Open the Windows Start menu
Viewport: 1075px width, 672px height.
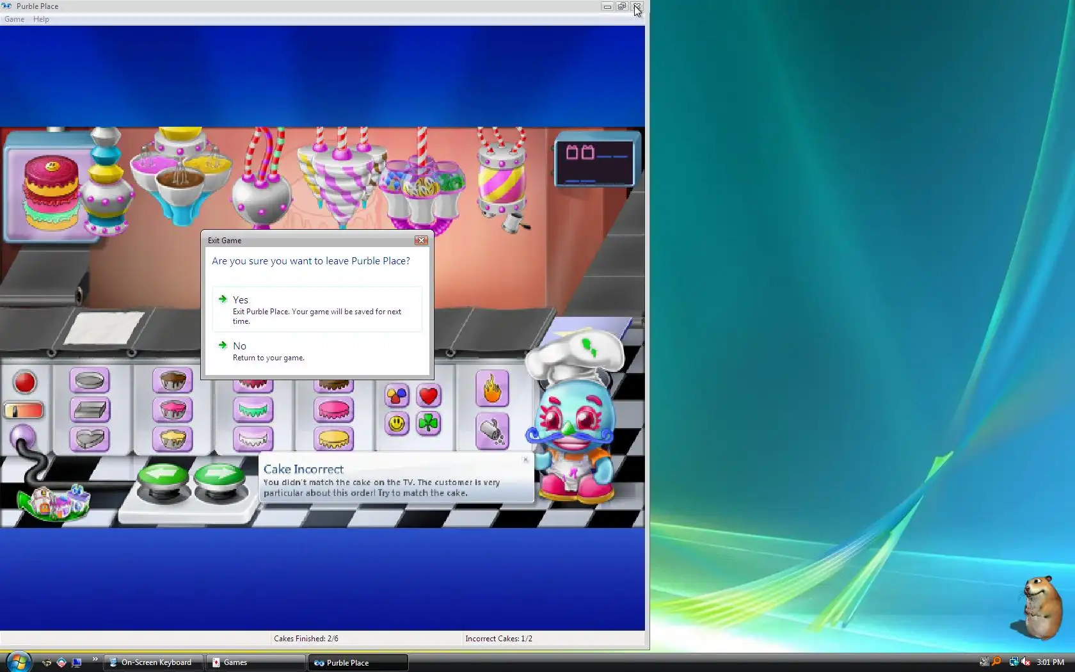click(19, 661)
